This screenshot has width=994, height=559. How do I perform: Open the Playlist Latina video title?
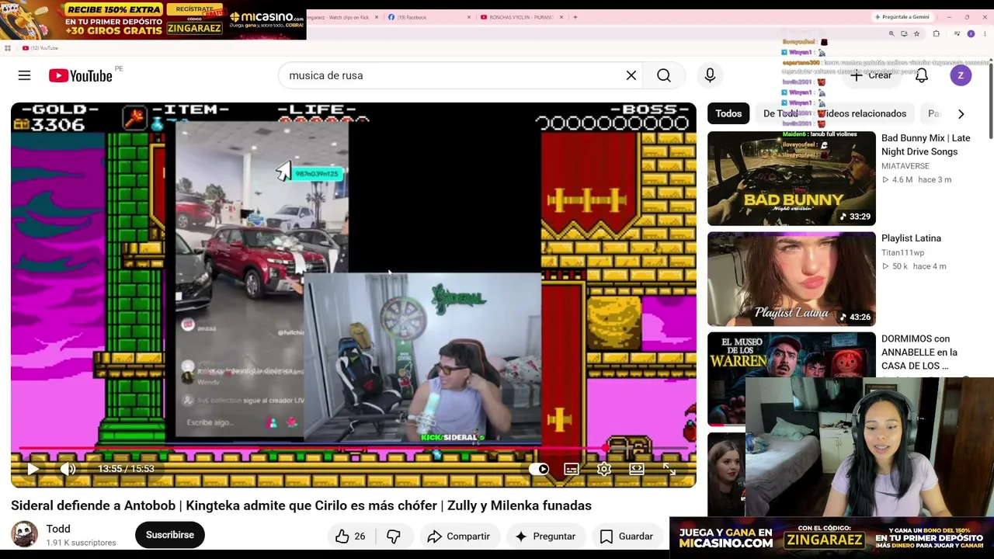tap(911, 238)
